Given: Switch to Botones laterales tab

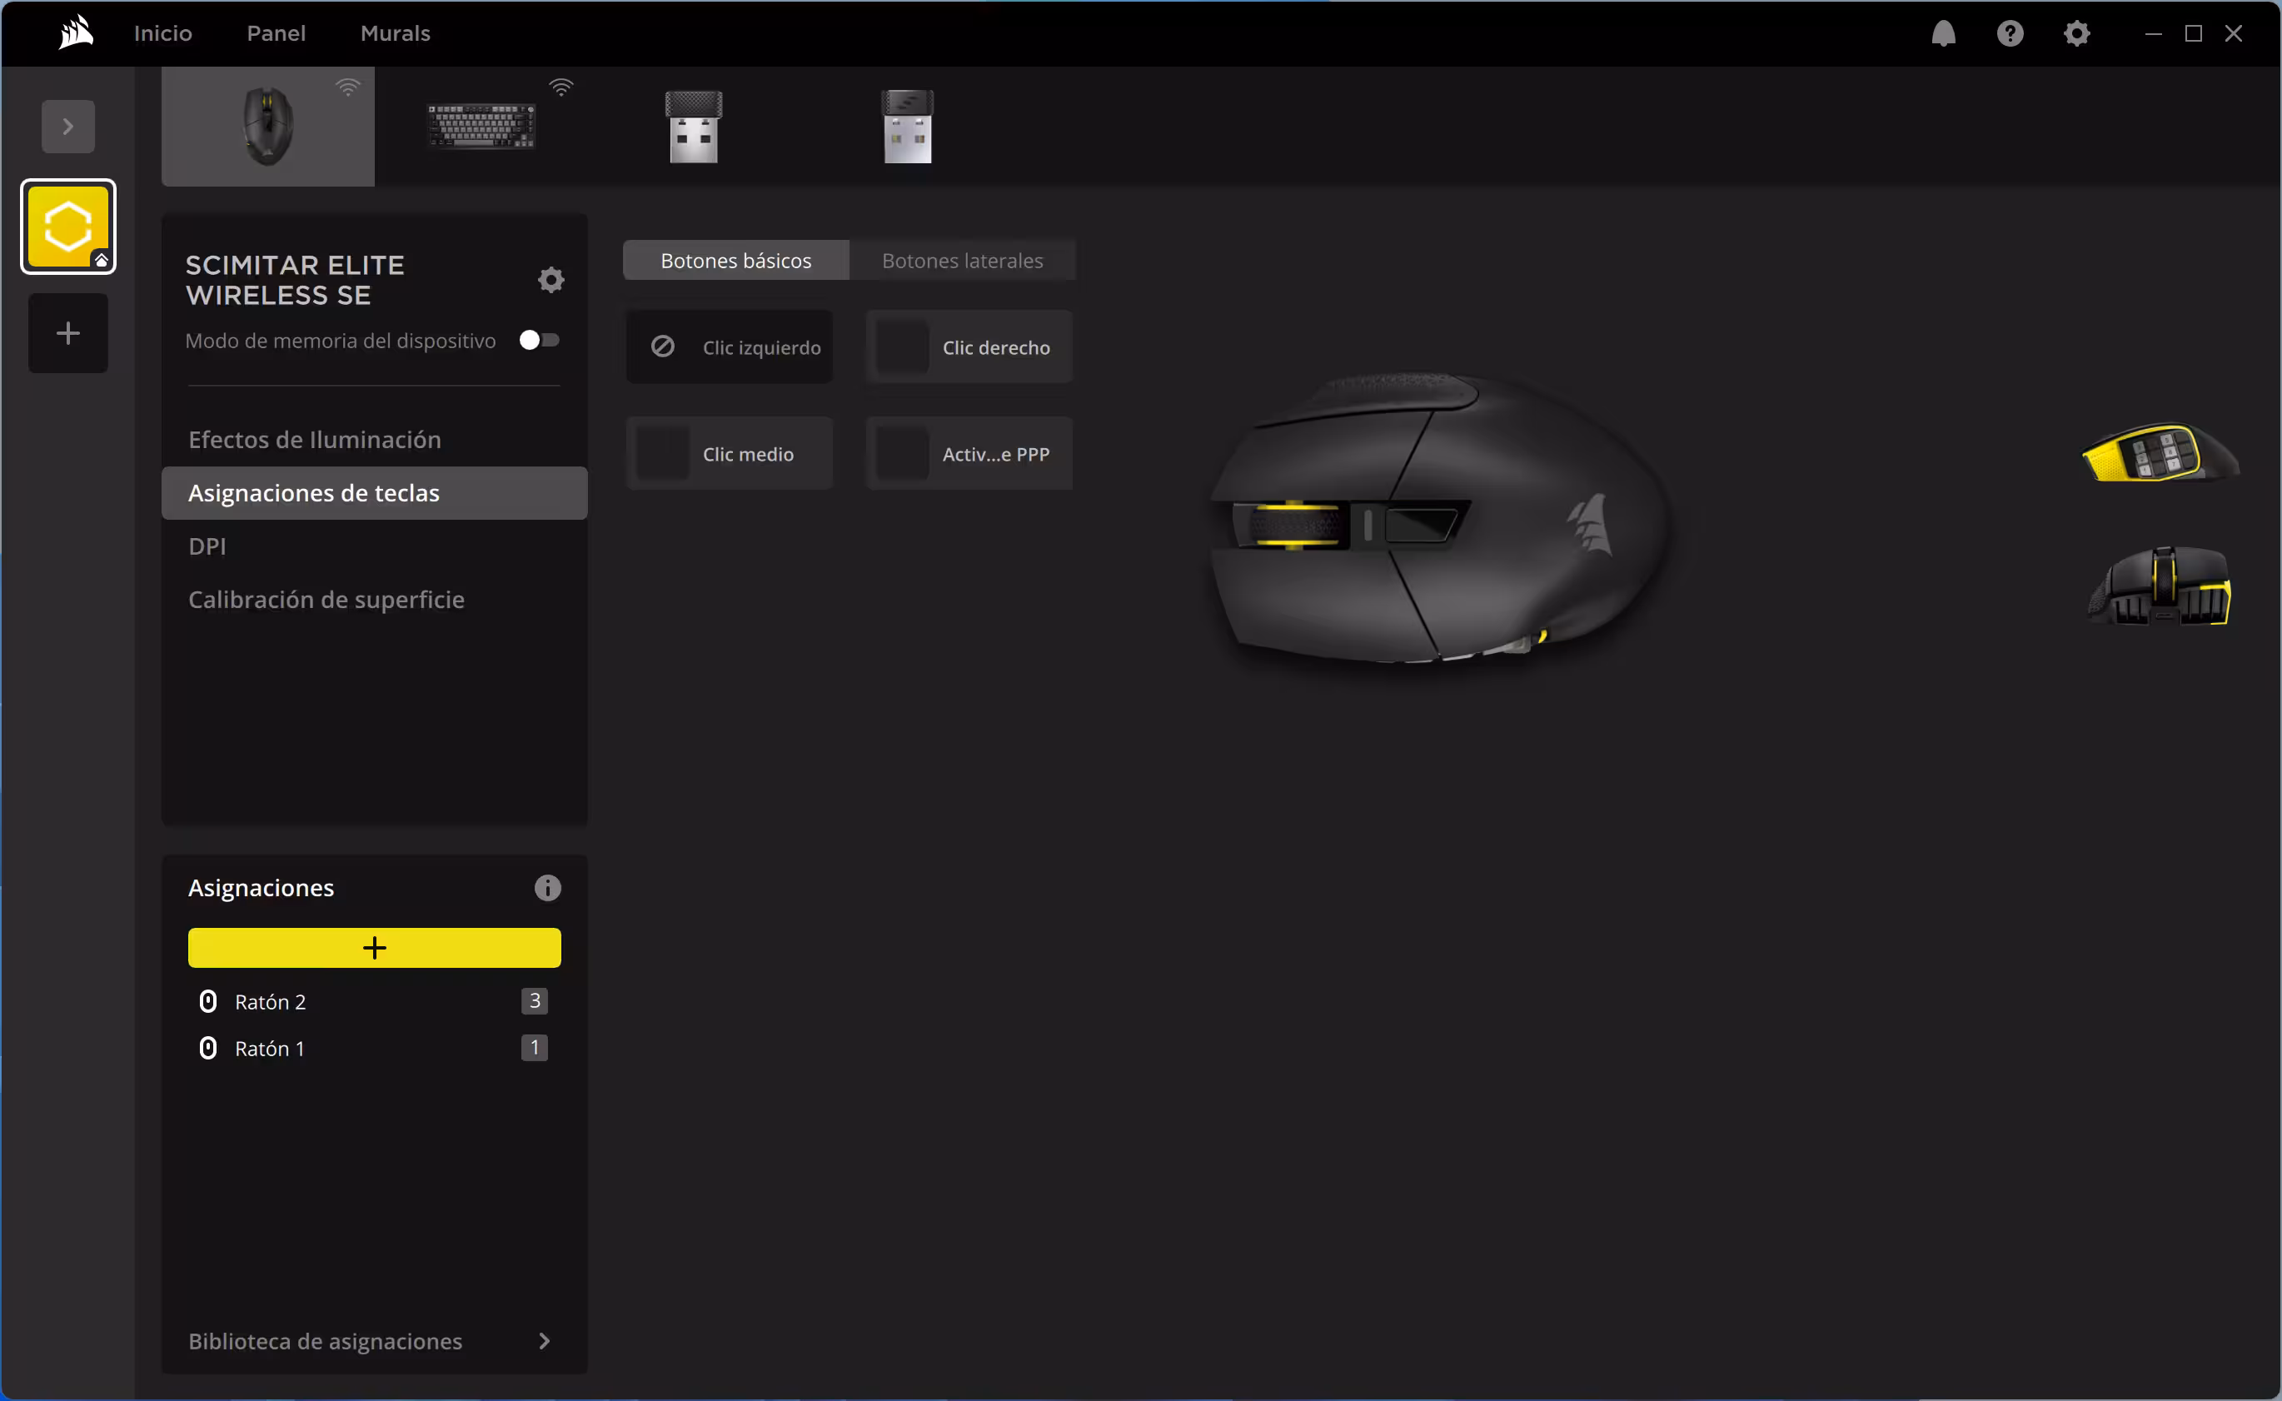Looking at the screenshot, I should [963, 261].
